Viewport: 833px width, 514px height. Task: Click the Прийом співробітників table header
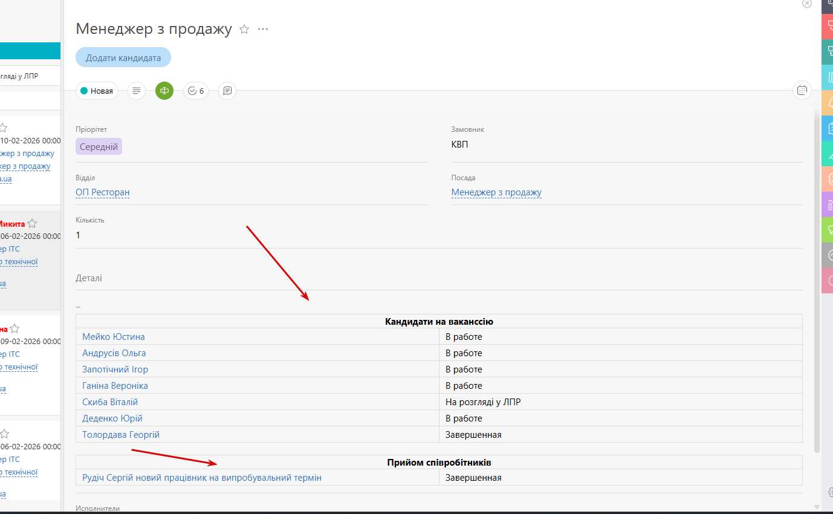click(439, 463)
